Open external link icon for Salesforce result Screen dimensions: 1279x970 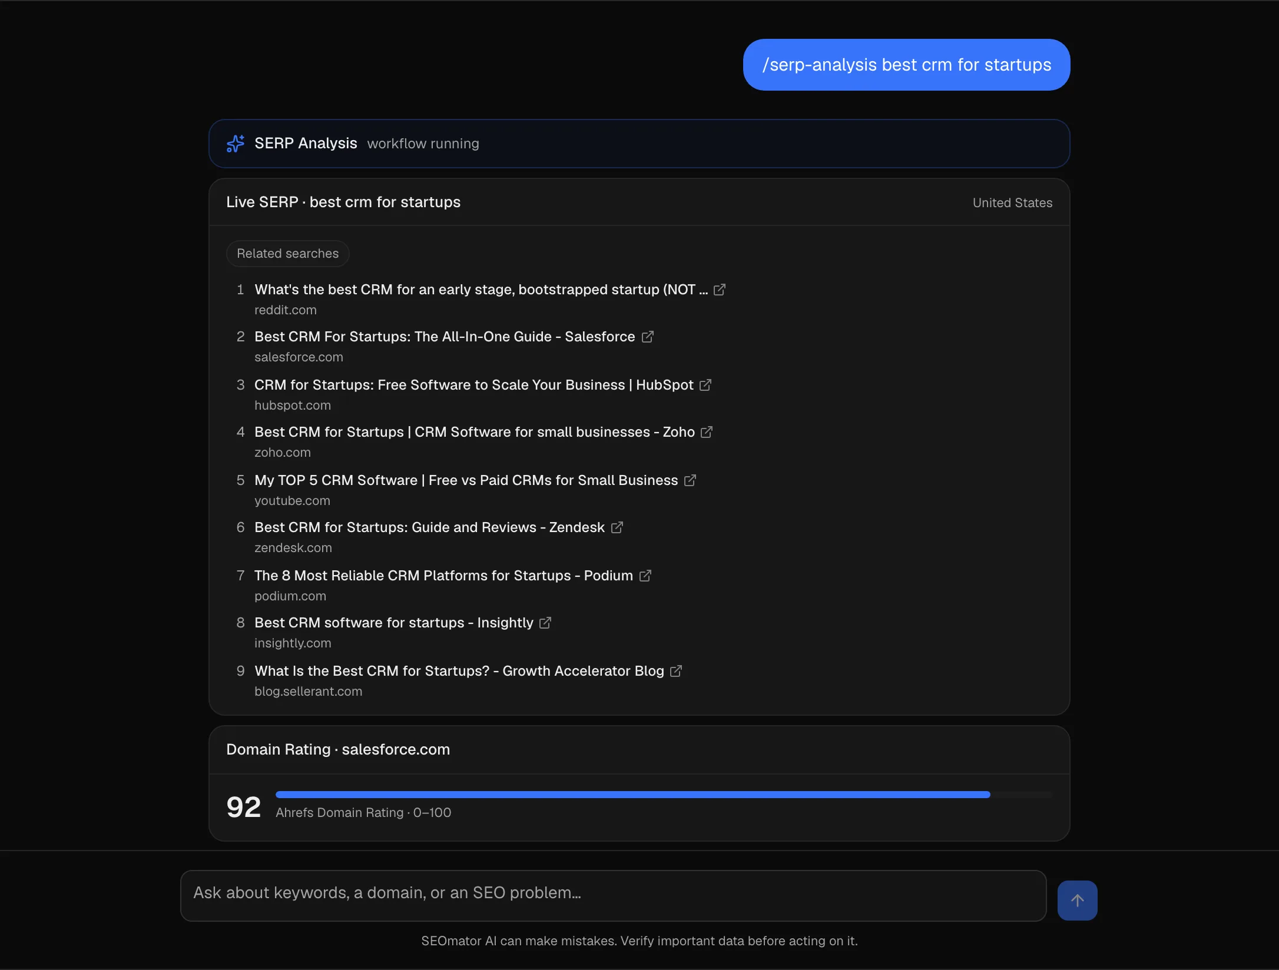pos(647,337)
